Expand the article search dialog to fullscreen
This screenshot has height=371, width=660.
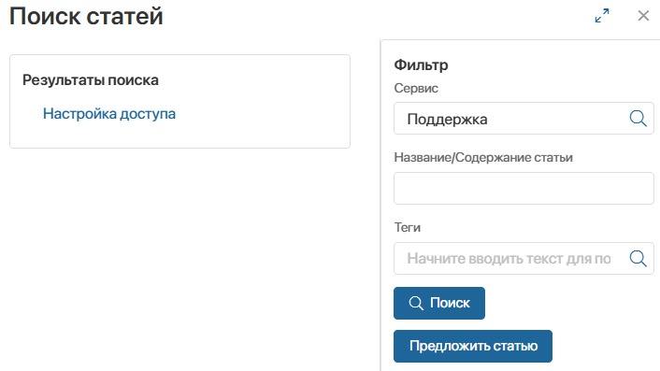coord(602,16)
